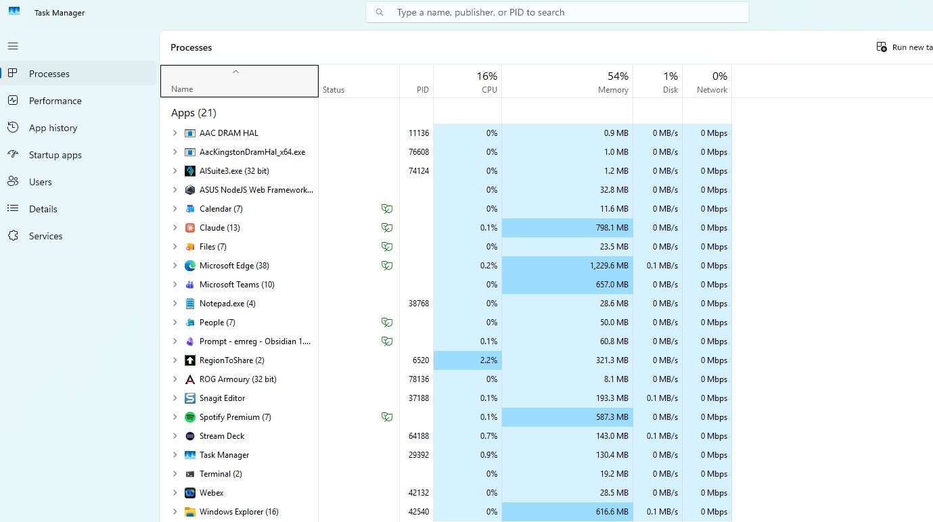Expand the RegionToShare (2) process group

coord(175,360)
